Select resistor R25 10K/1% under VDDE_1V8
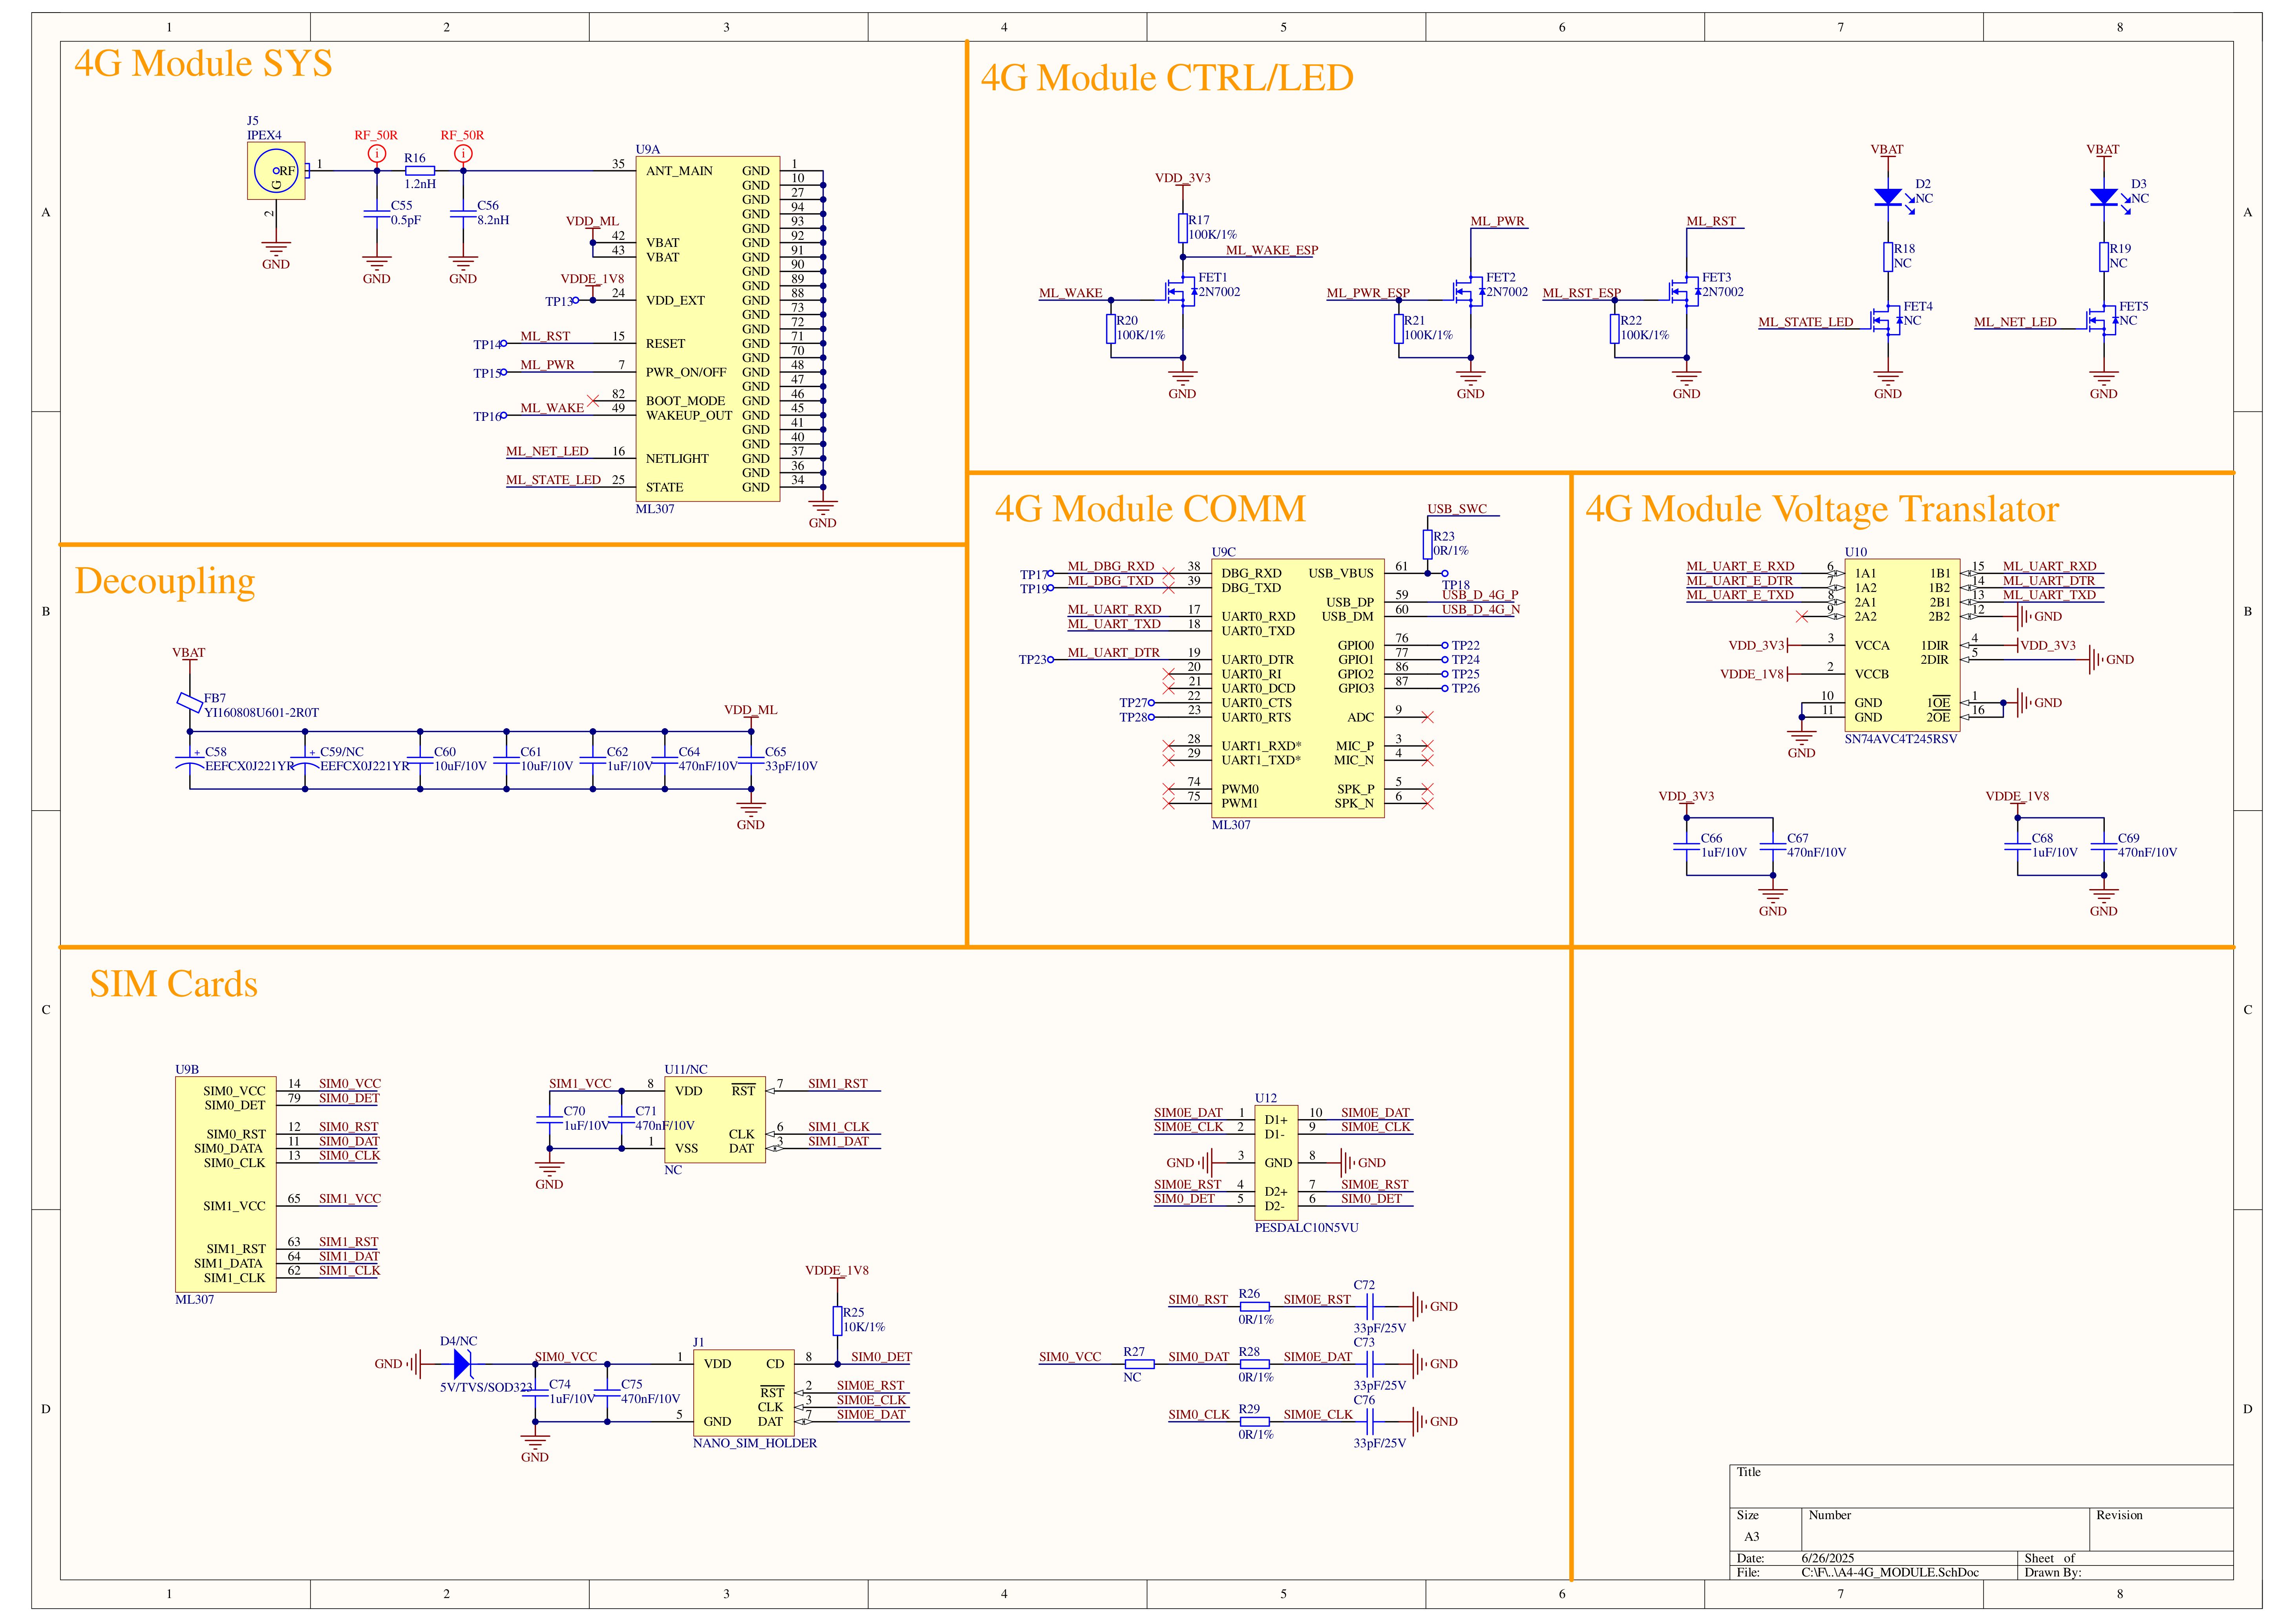This screenshot has height=1622, width=2296. click(x=837, y=1321)
